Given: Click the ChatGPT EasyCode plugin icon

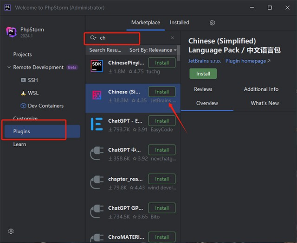Looking at the screenshot, I should click(97, 124).
